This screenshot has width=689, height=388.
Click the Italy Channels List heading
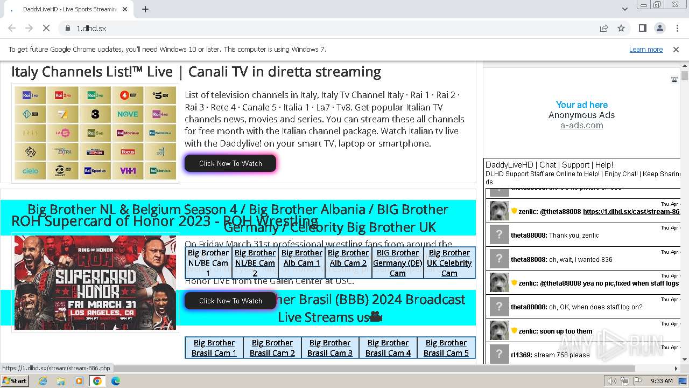click(196, 72)
